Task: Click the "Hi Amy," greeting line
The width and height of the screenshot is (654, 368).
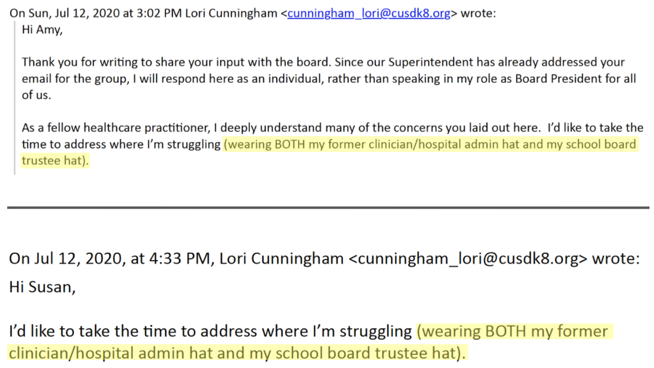Action: click(x=42, y=30)
